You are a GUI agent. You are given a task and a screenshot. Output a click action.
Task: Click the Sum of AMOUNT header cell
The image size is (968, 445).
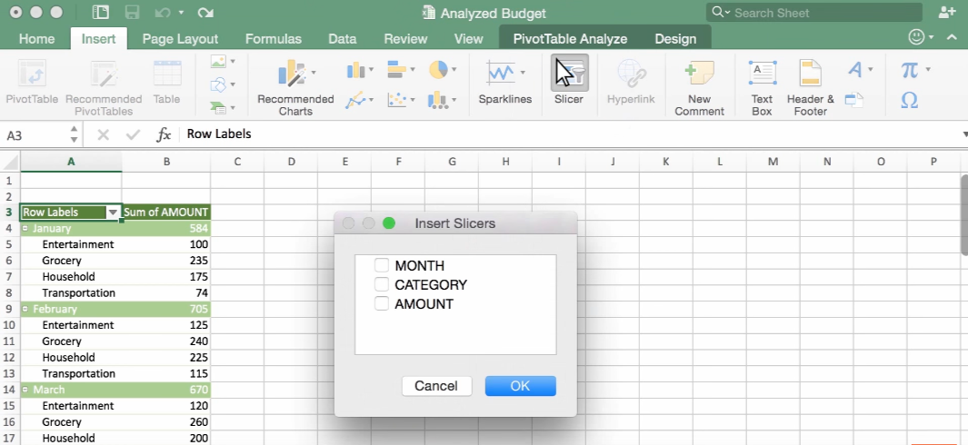166,213
